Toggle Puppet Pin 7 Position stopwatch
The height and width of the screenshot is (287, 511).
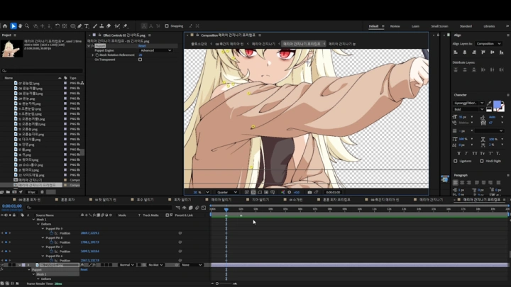[x=52, y=251]
